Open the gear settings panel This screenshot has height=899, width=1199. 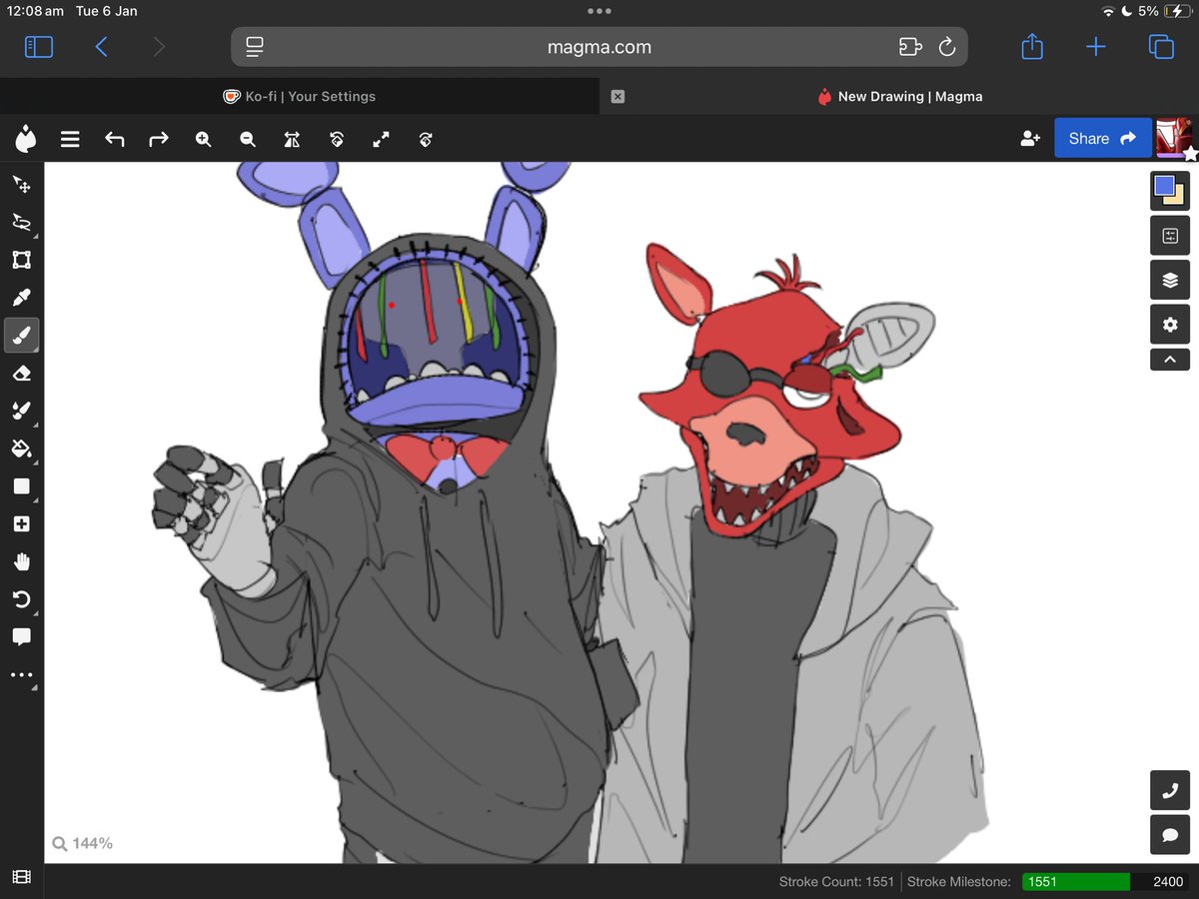[1170, 325]
